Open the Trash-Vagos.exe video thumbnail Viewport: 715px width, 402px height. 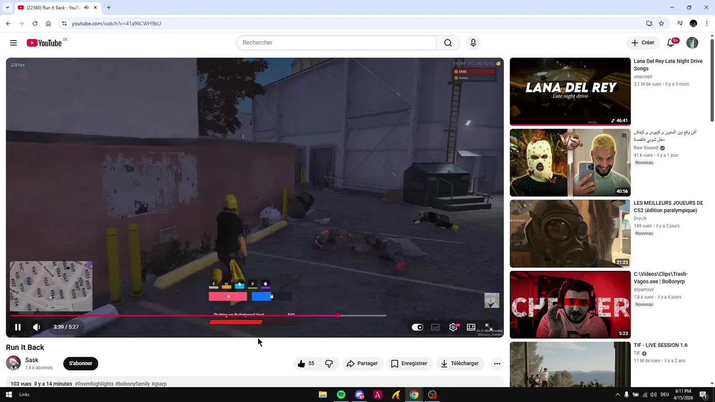tap(570, 304)
